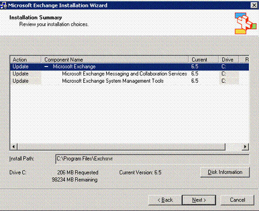Click the Install Path field
This screenshot has height=211, width=259.
(152, 159)
